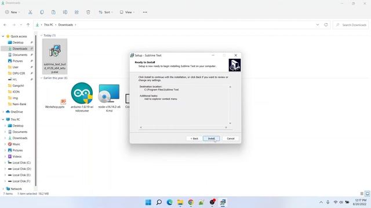Open Music under This PC
The image size is (371, 208).
(16, 144)
